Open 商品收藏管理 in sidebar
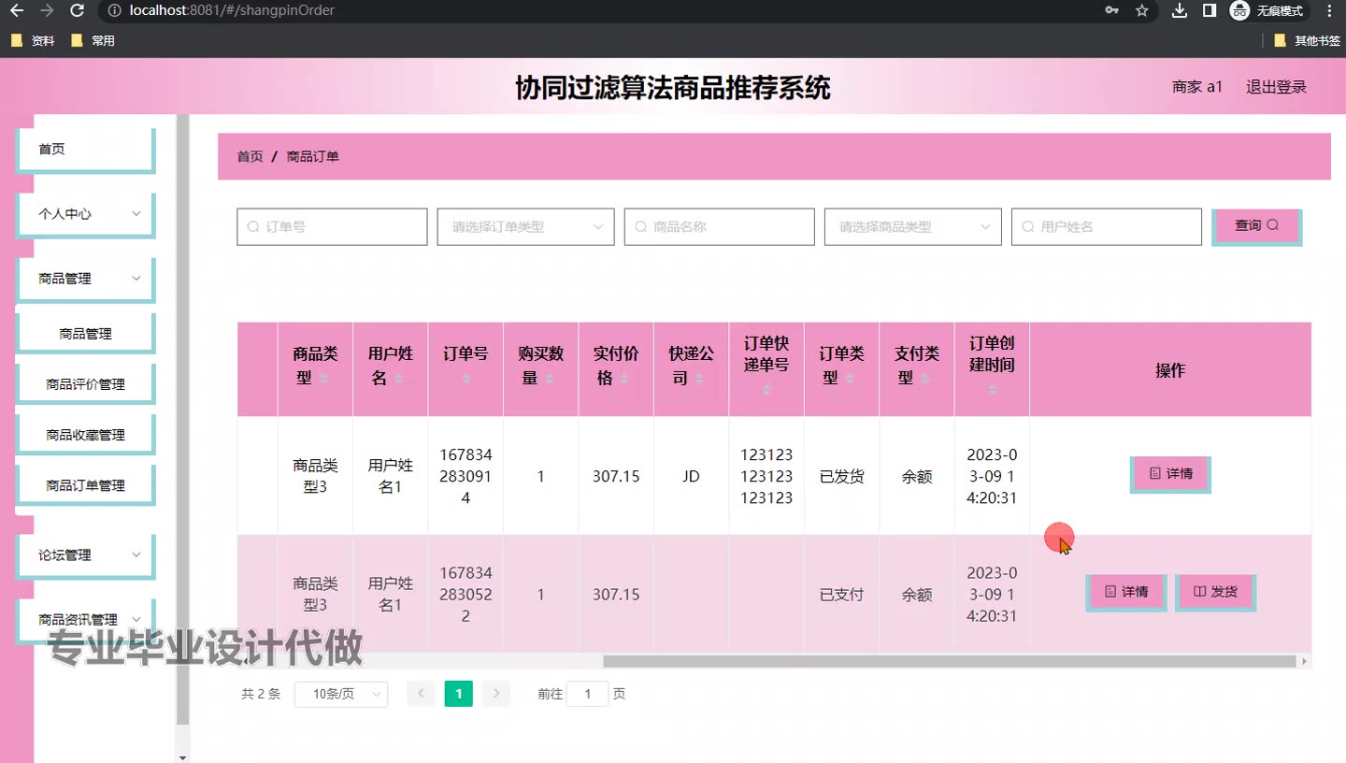Screen dimensions: 1346x763 tap(85, 435)
